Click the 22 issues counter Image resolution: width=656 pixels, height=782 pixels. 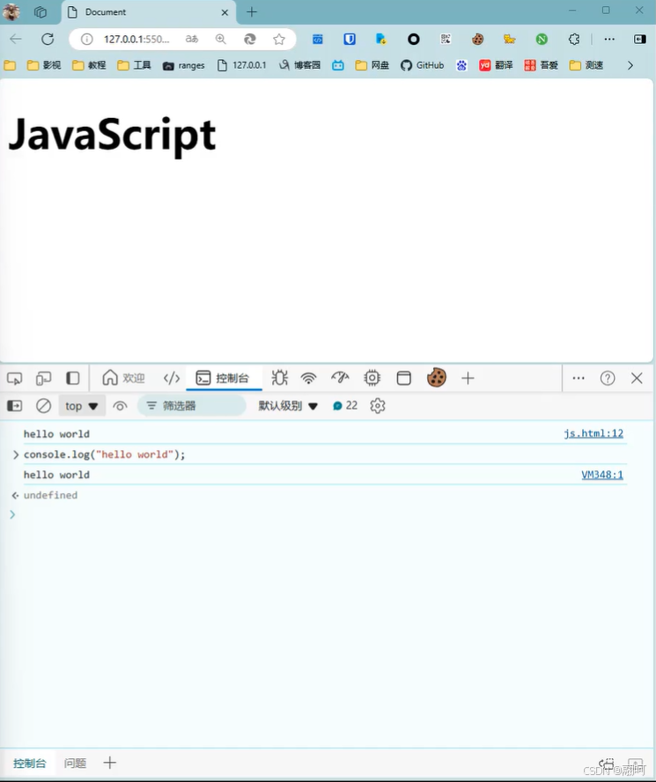point(344,406)
